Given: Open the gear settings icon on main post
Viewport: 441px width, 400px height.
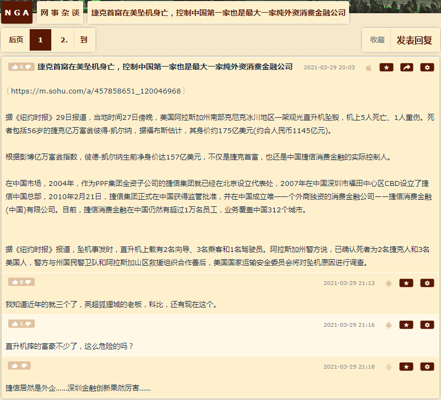Looking at the screenshot, I should click(427, 68).
